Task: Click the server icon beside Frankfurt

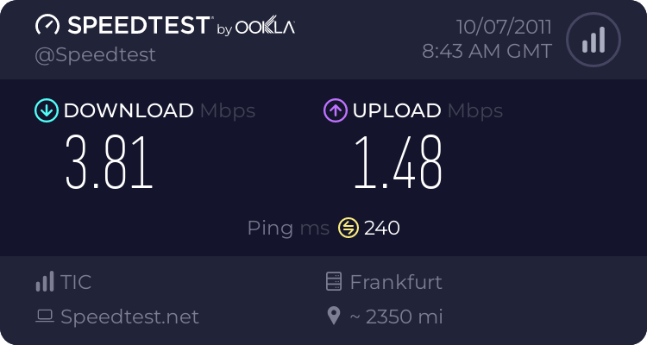Action: (334, 282)
